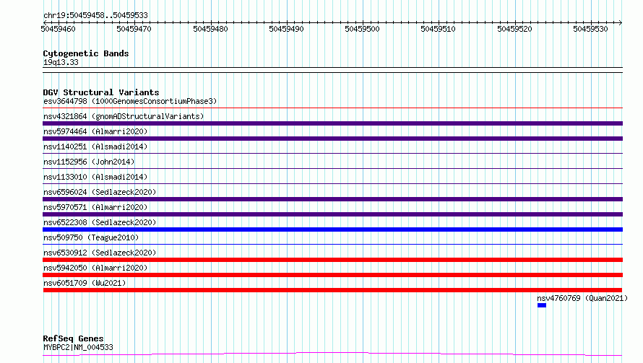Click ruler position label 50459530
The width and height of the screenshot is (643, 363).
(x=590, y=29)
